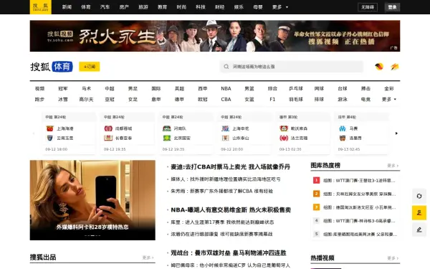Click 长春亚泰 team logo
The image size is (430, 269).
(108, 138)
